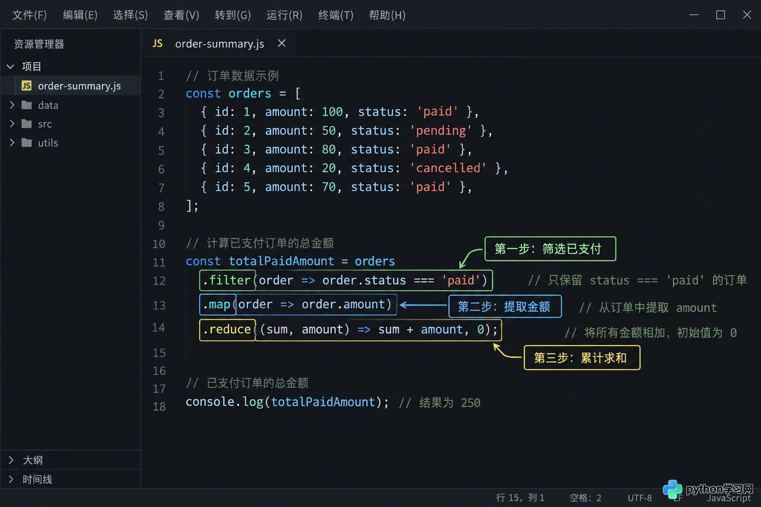
Task: Open the 终端(T) menu
Action: click(x=336, y=15)
